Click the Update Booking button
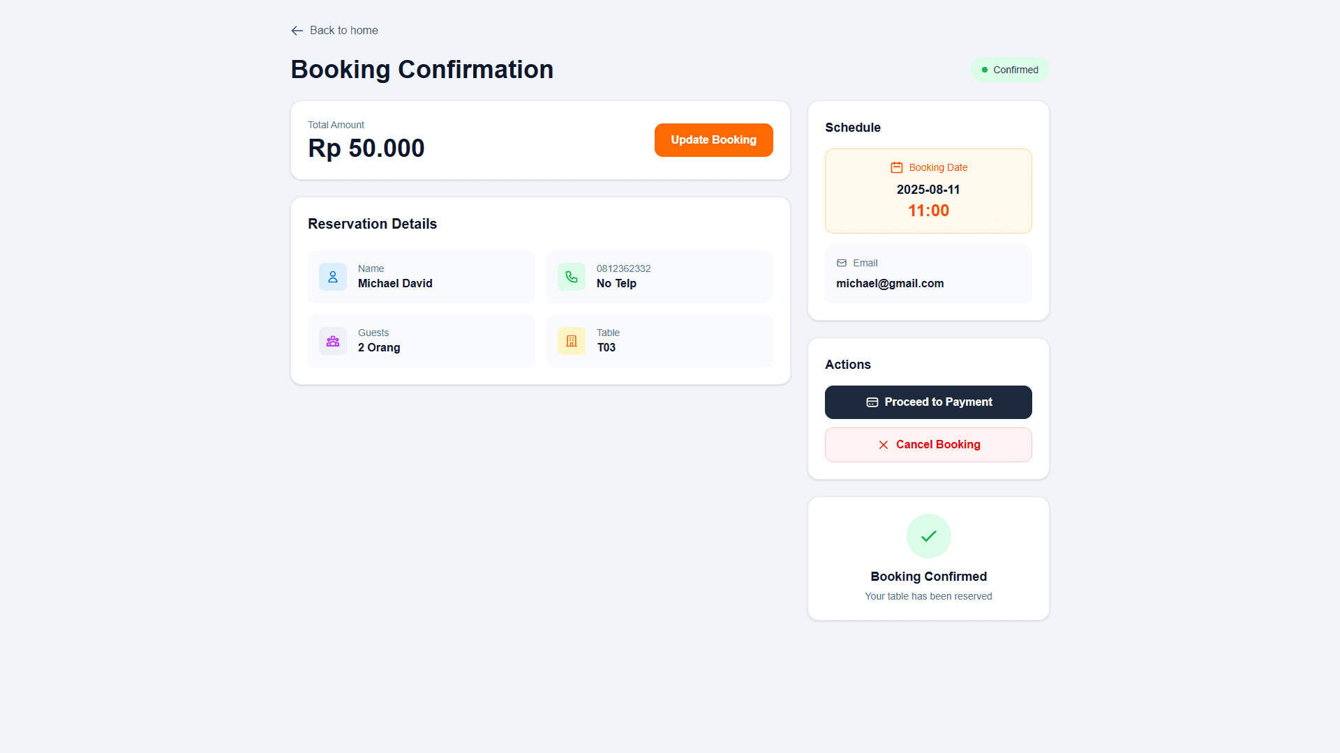 (x=713, y=140)
